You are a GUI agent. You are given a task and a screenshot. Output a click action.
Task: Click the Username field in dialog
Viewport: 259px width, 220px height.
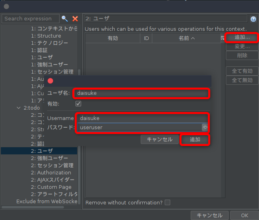tap(143, 118)
